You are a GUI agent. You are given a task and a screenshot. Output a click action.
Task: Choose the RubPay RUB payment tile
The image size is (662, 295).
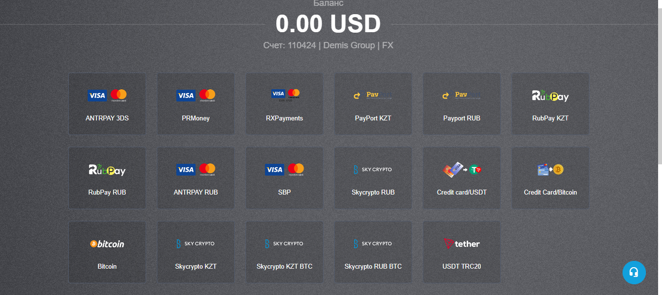click(x=107, y=178)
